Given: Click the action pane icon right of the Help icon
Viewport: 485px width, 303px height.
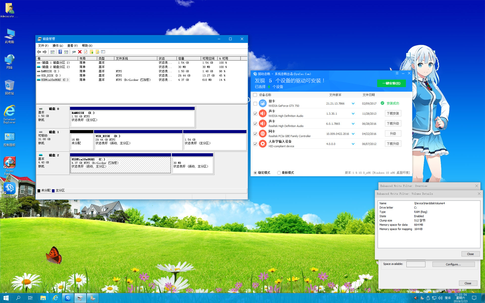Looking at the screenshot, I should (66, 52).
